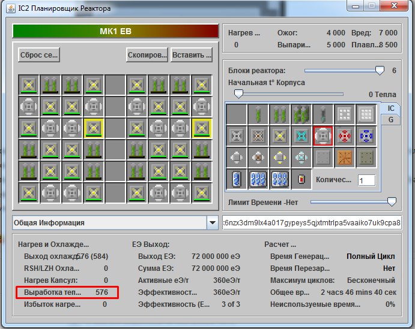Click bottom-right overclocked vent in reactor grid
This screenshot has width=415, height=329.
click(202, 193)
